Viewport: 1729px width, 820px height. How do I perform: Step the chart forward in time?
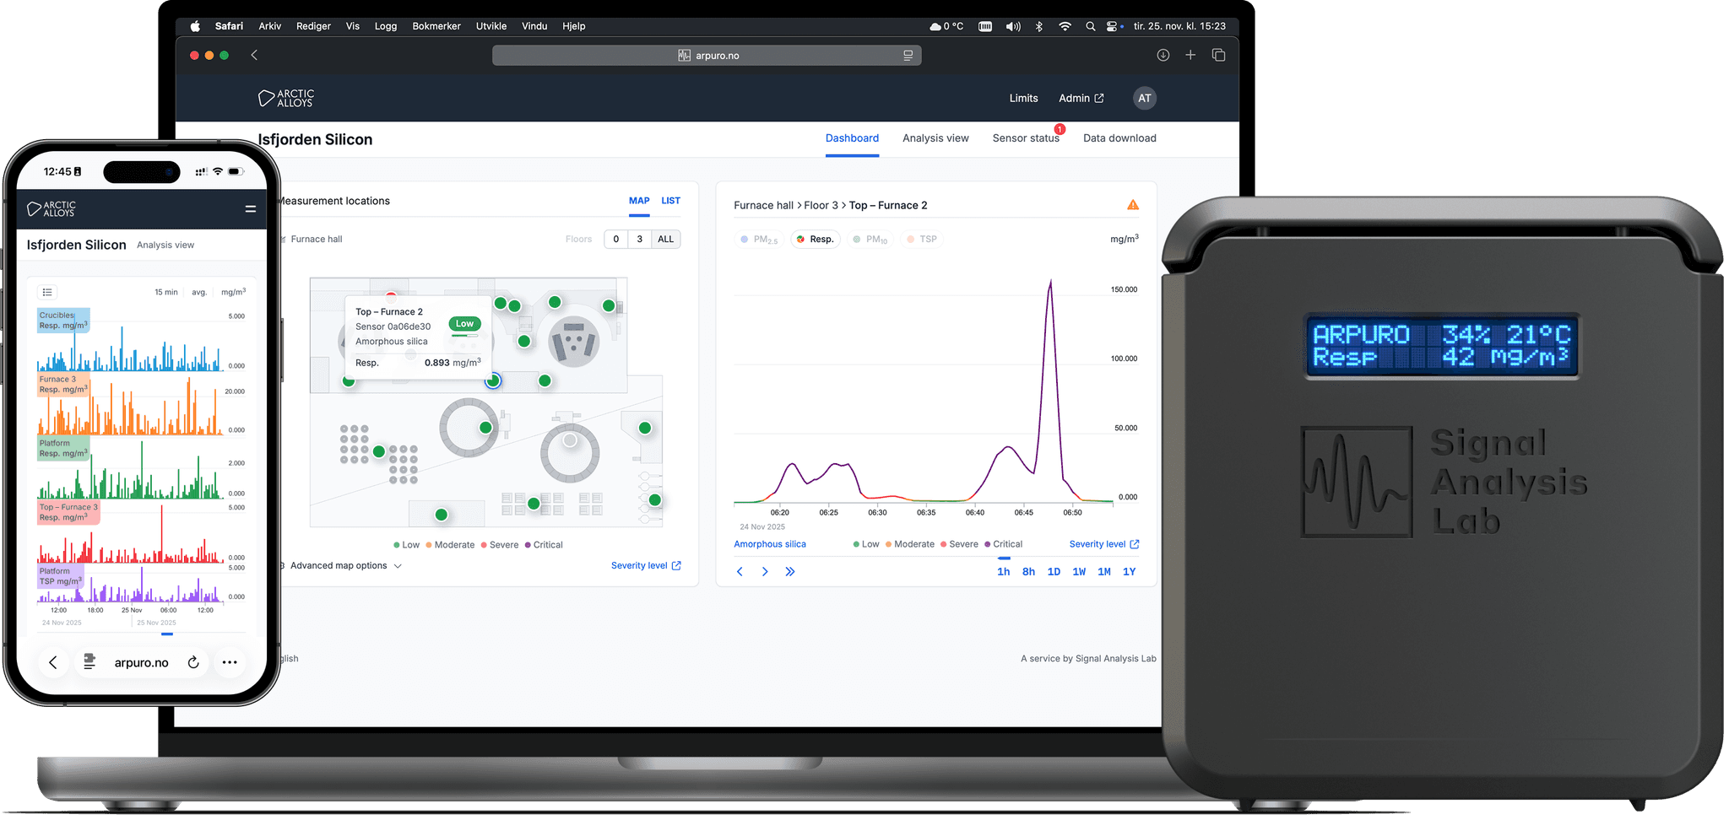click(x=765, y=572)
